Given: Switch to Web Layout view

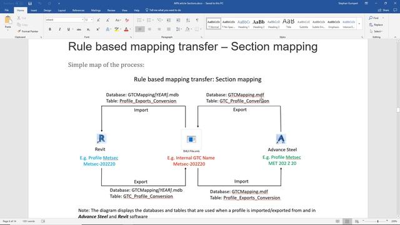Looking at the screenshot, I should tap(357, 221).
